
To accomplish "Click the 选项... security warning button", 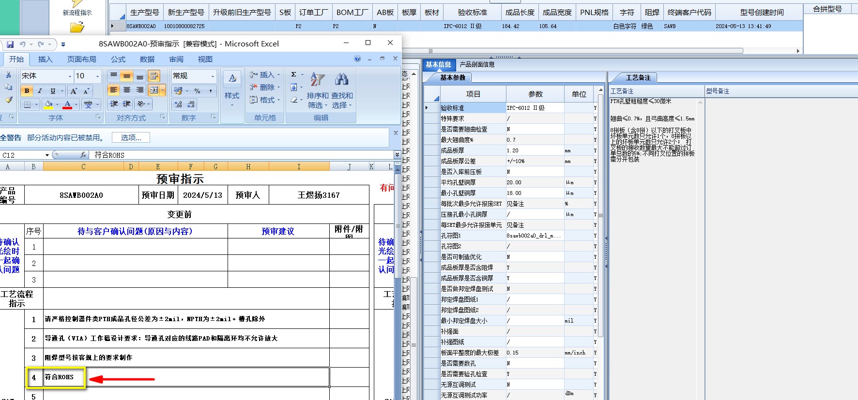I will 131,137.
